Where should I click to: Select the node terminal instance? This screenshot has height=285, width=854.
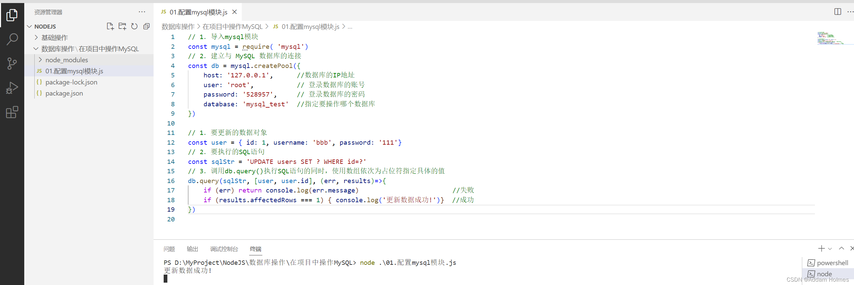828,274
